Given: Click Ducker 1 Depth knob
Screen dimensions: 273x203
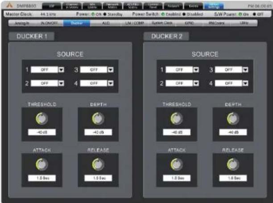Looking at the screenshot, I should pos(98,118).
